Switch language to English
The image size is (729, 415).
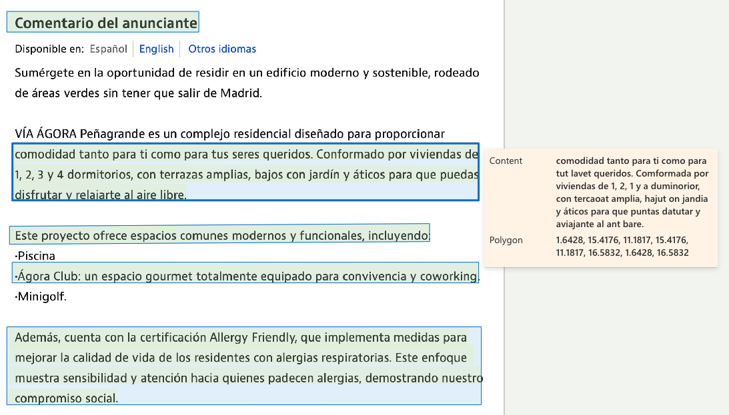[x=156, y=49]
